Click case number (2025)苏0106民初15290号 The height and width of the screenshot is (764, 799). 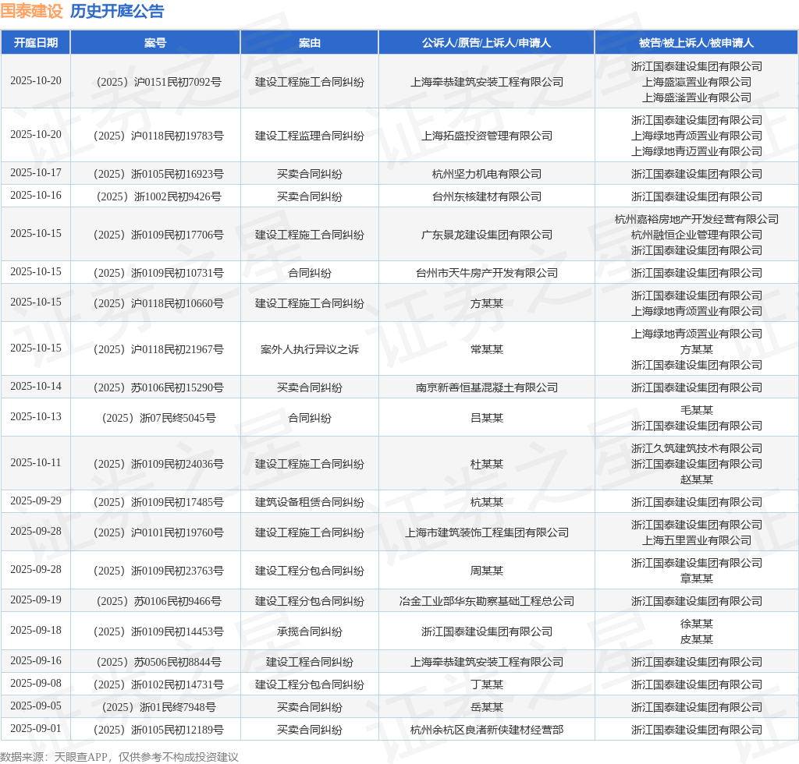(159, 387)
